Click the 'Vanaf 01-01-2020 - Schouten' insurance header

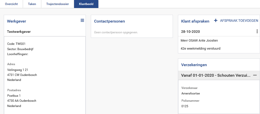click(x=215, y=75)
